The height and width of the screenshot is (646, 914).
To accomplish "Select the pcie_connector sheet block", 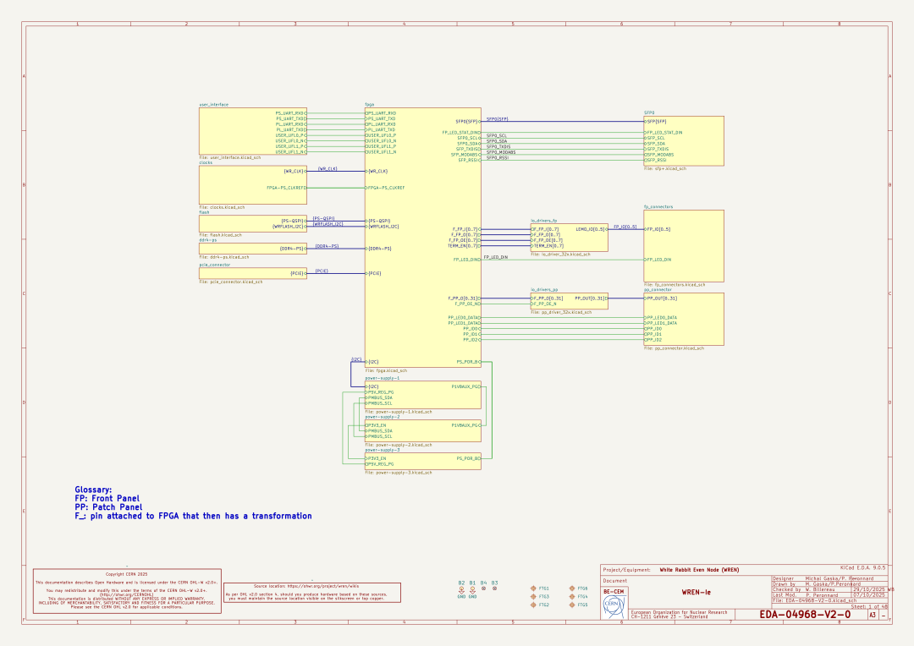I will tap(252, 273).
